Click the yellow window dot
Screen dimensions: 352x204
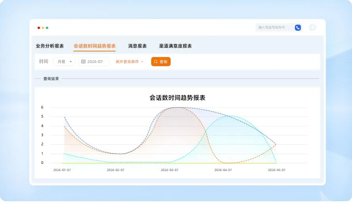(x=43, y=28)
